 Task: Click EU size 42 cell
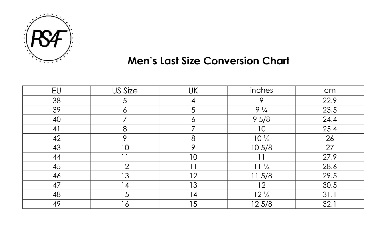pos(56,138)
